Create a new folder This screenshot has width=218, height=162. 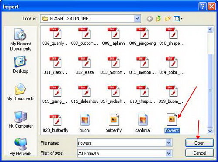pyautogui.click(x=167, y=19)
